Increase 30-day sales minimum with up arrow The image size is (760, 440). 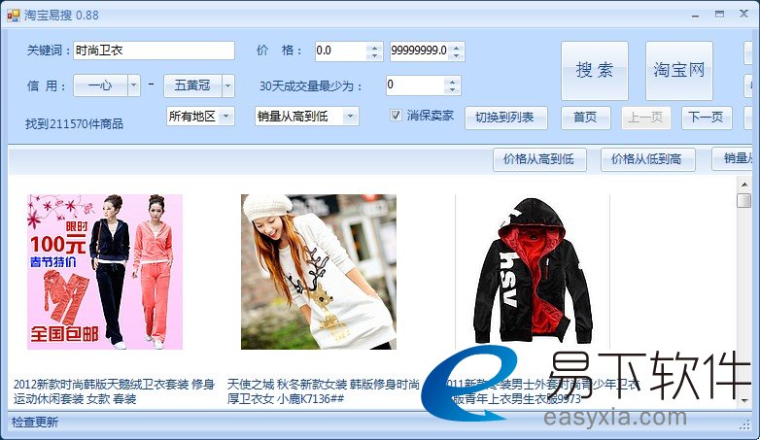[452, 82]
